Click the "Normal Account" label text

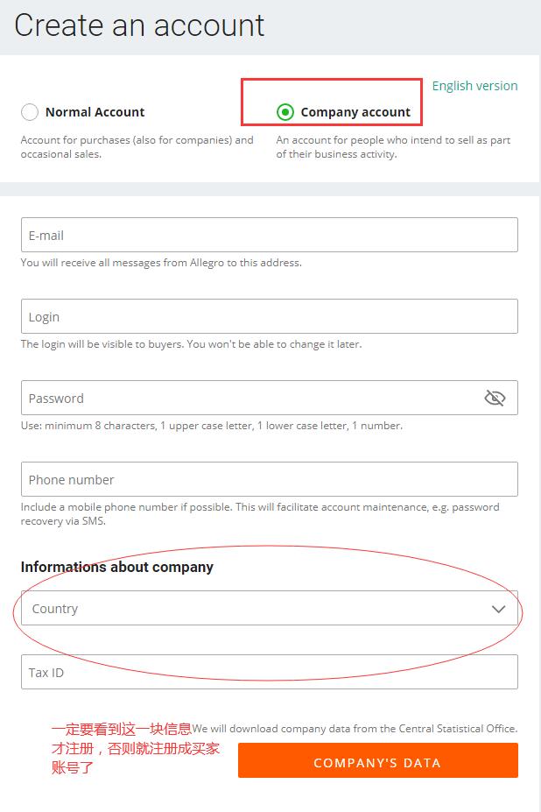[x=95, y=112]
